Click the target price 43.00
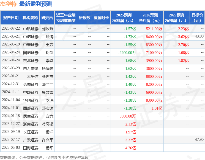 point(199,36)
